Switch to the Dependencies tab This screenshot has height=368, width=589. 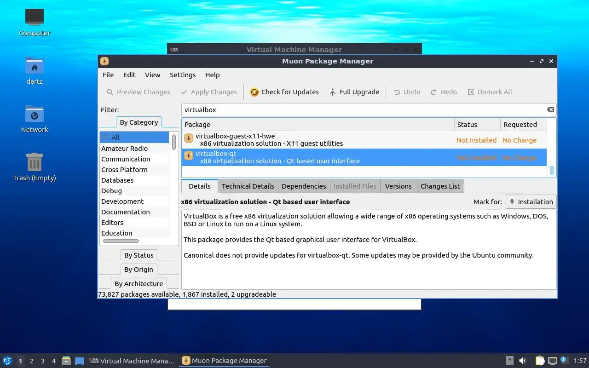pos(304,186)
